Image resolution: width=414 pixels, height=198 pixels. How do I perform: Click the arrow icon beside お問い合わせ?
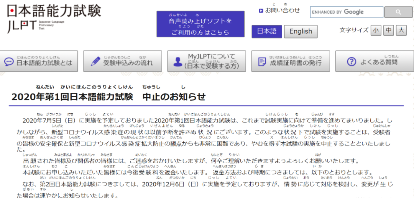261,11
